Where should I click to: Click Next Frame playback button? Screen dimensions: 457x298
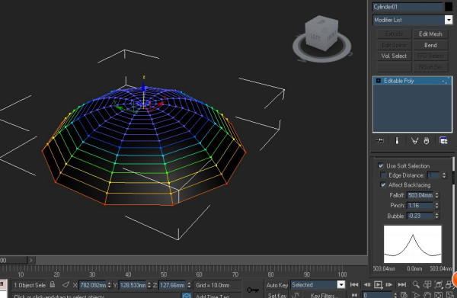[x=390, y=284]
